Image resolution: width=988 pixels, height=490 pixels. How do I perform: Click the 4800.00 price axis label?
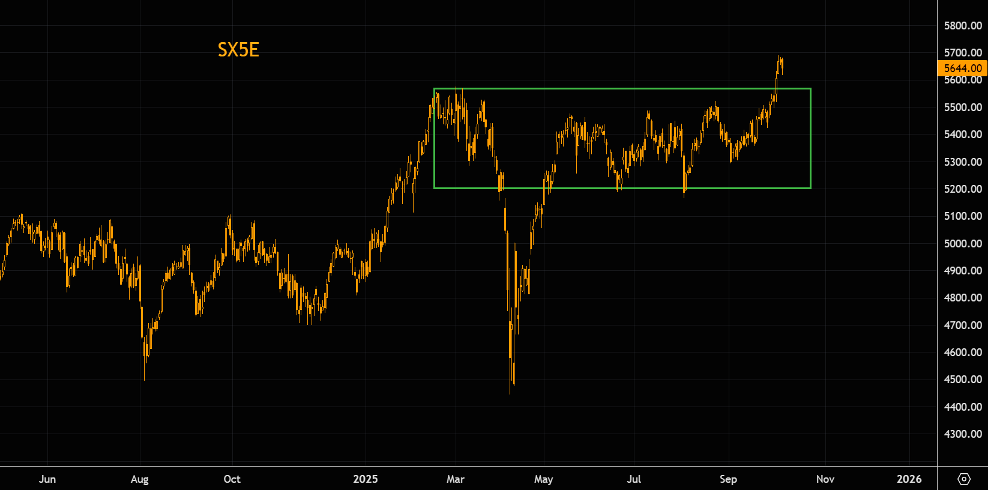click(962, 298)
